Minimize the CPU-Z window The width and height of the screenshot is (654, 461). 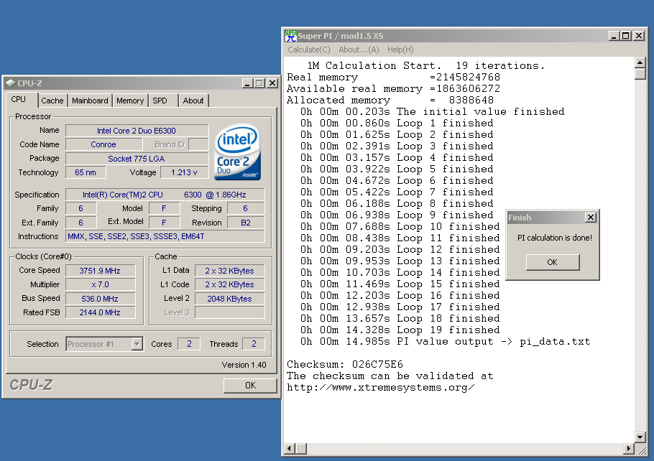(x=248, y=83)
